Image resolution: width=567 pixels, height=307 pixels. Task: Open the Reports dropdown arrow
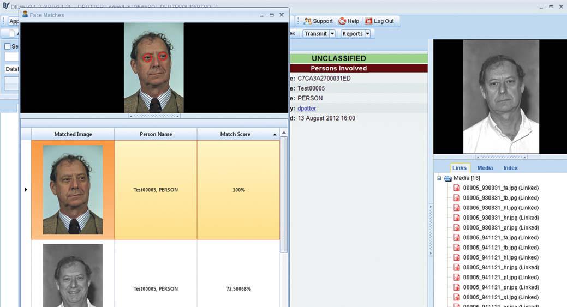pyautogui.click(x=368, y=34)
